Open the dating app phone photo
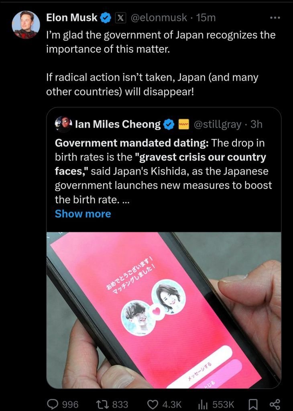 click(164, 310)
